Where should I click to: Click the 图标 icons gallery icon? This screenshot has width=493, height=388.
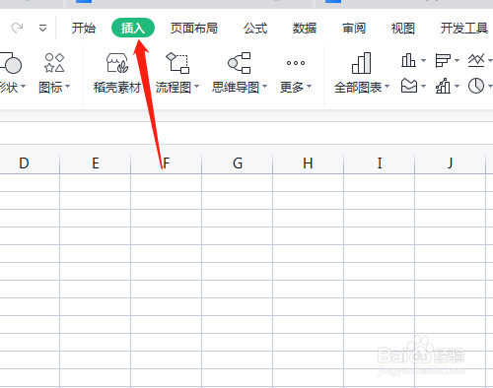54,63
